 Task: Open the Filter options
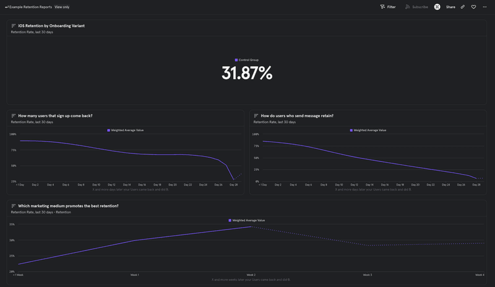pos(388,7)
